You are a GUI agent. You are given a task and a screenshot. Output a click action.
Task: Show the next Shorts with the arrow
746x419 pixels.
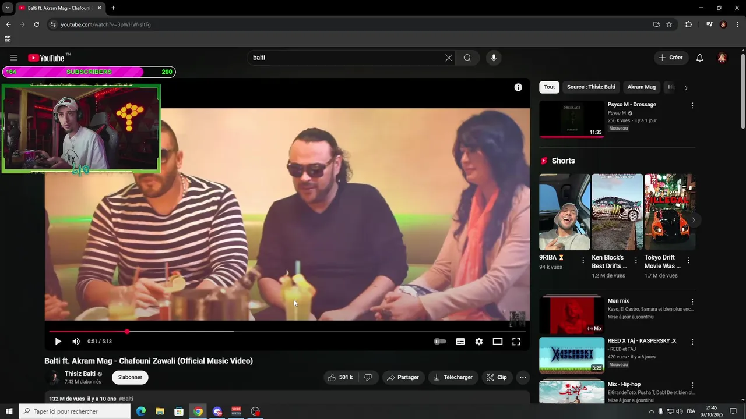(x=694, y=220)
